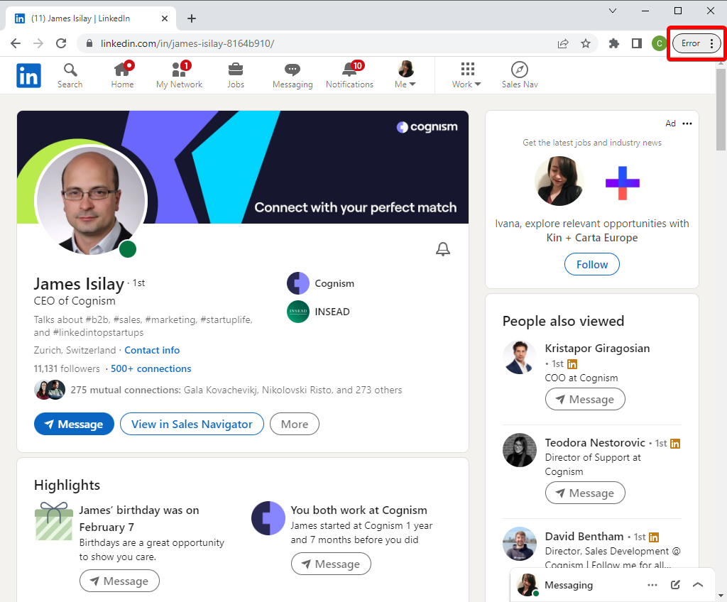Open My Network icon
727x602 pixels.
[180, 75]
